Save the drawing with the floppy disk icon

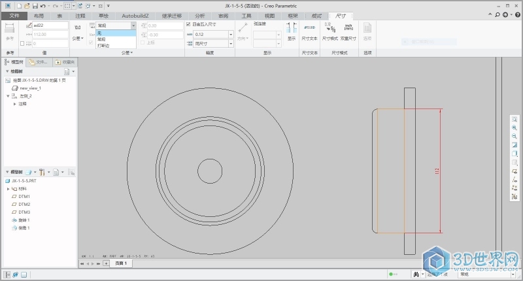[x=35, y=6]
